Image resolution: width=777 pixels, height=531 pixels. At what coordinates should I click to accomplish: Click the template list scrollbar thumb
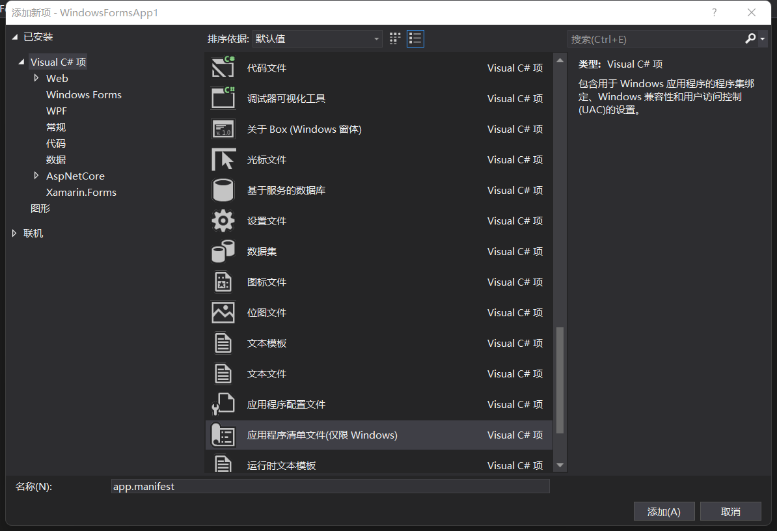click(x=560, y=381)
